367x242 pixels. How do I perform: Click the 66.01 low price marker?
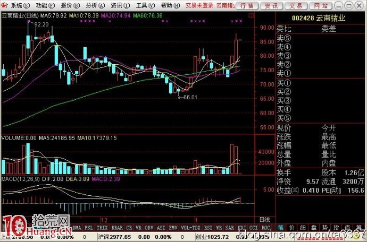coord(190,97)
